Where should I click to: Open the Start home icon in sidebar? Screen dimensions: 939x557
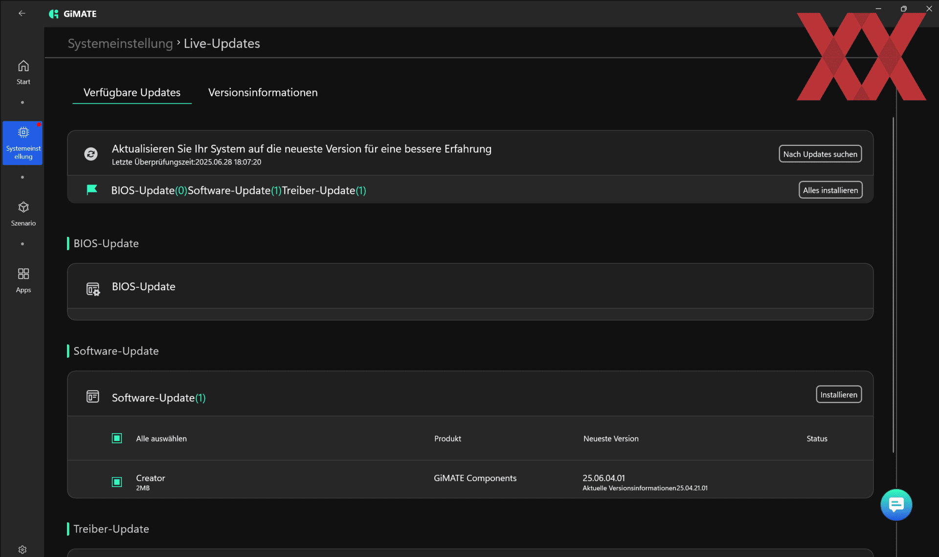(23, 72)
